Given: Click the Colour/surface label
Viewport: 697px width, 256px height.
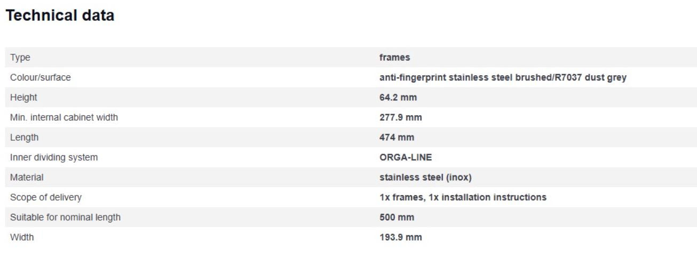Looking at the screenshot, I should (41, 77).
